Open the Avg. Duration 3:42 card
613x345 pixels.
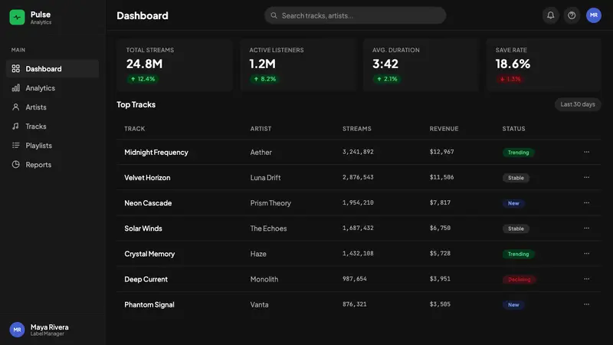[x=421, y=65]
